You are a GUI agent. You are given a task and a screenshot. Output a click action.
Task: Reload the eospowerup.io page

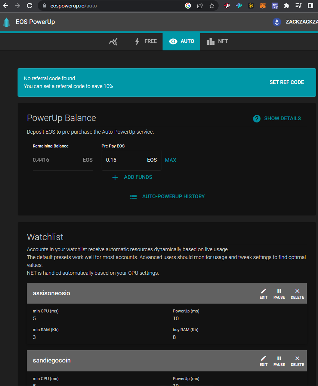pyautogui.click(x=30, y=6)
